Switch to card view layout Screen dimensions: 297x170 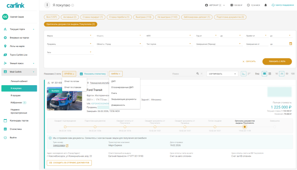[264, 73]
